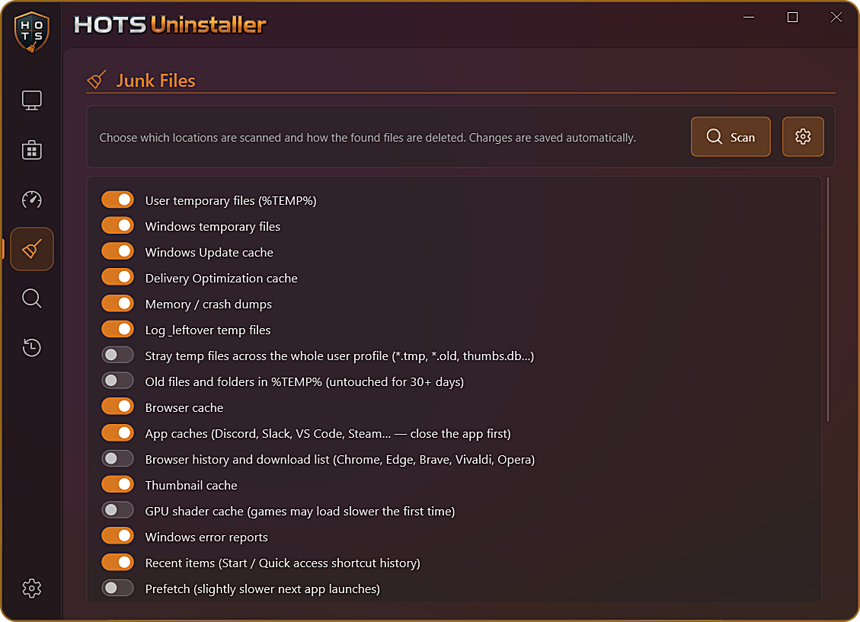Click the Scan button
The height and width of the screenshot is (622, 860).
point(731,136)
